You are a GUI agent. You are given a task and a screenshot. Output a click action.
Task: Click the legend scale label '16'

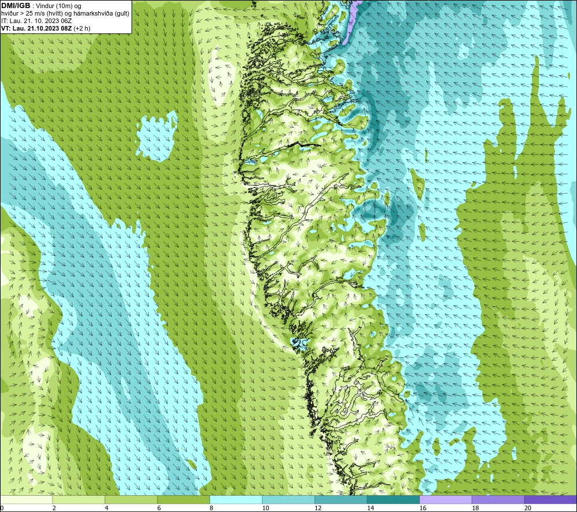pos(423,508)
